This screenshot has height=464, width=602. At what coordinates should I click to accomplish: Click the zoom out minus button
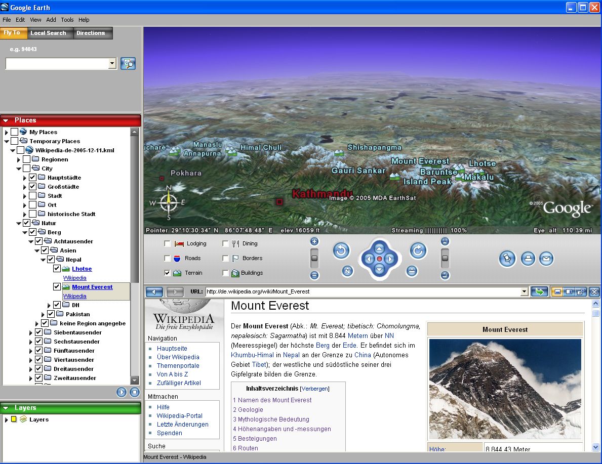(314, 275)
